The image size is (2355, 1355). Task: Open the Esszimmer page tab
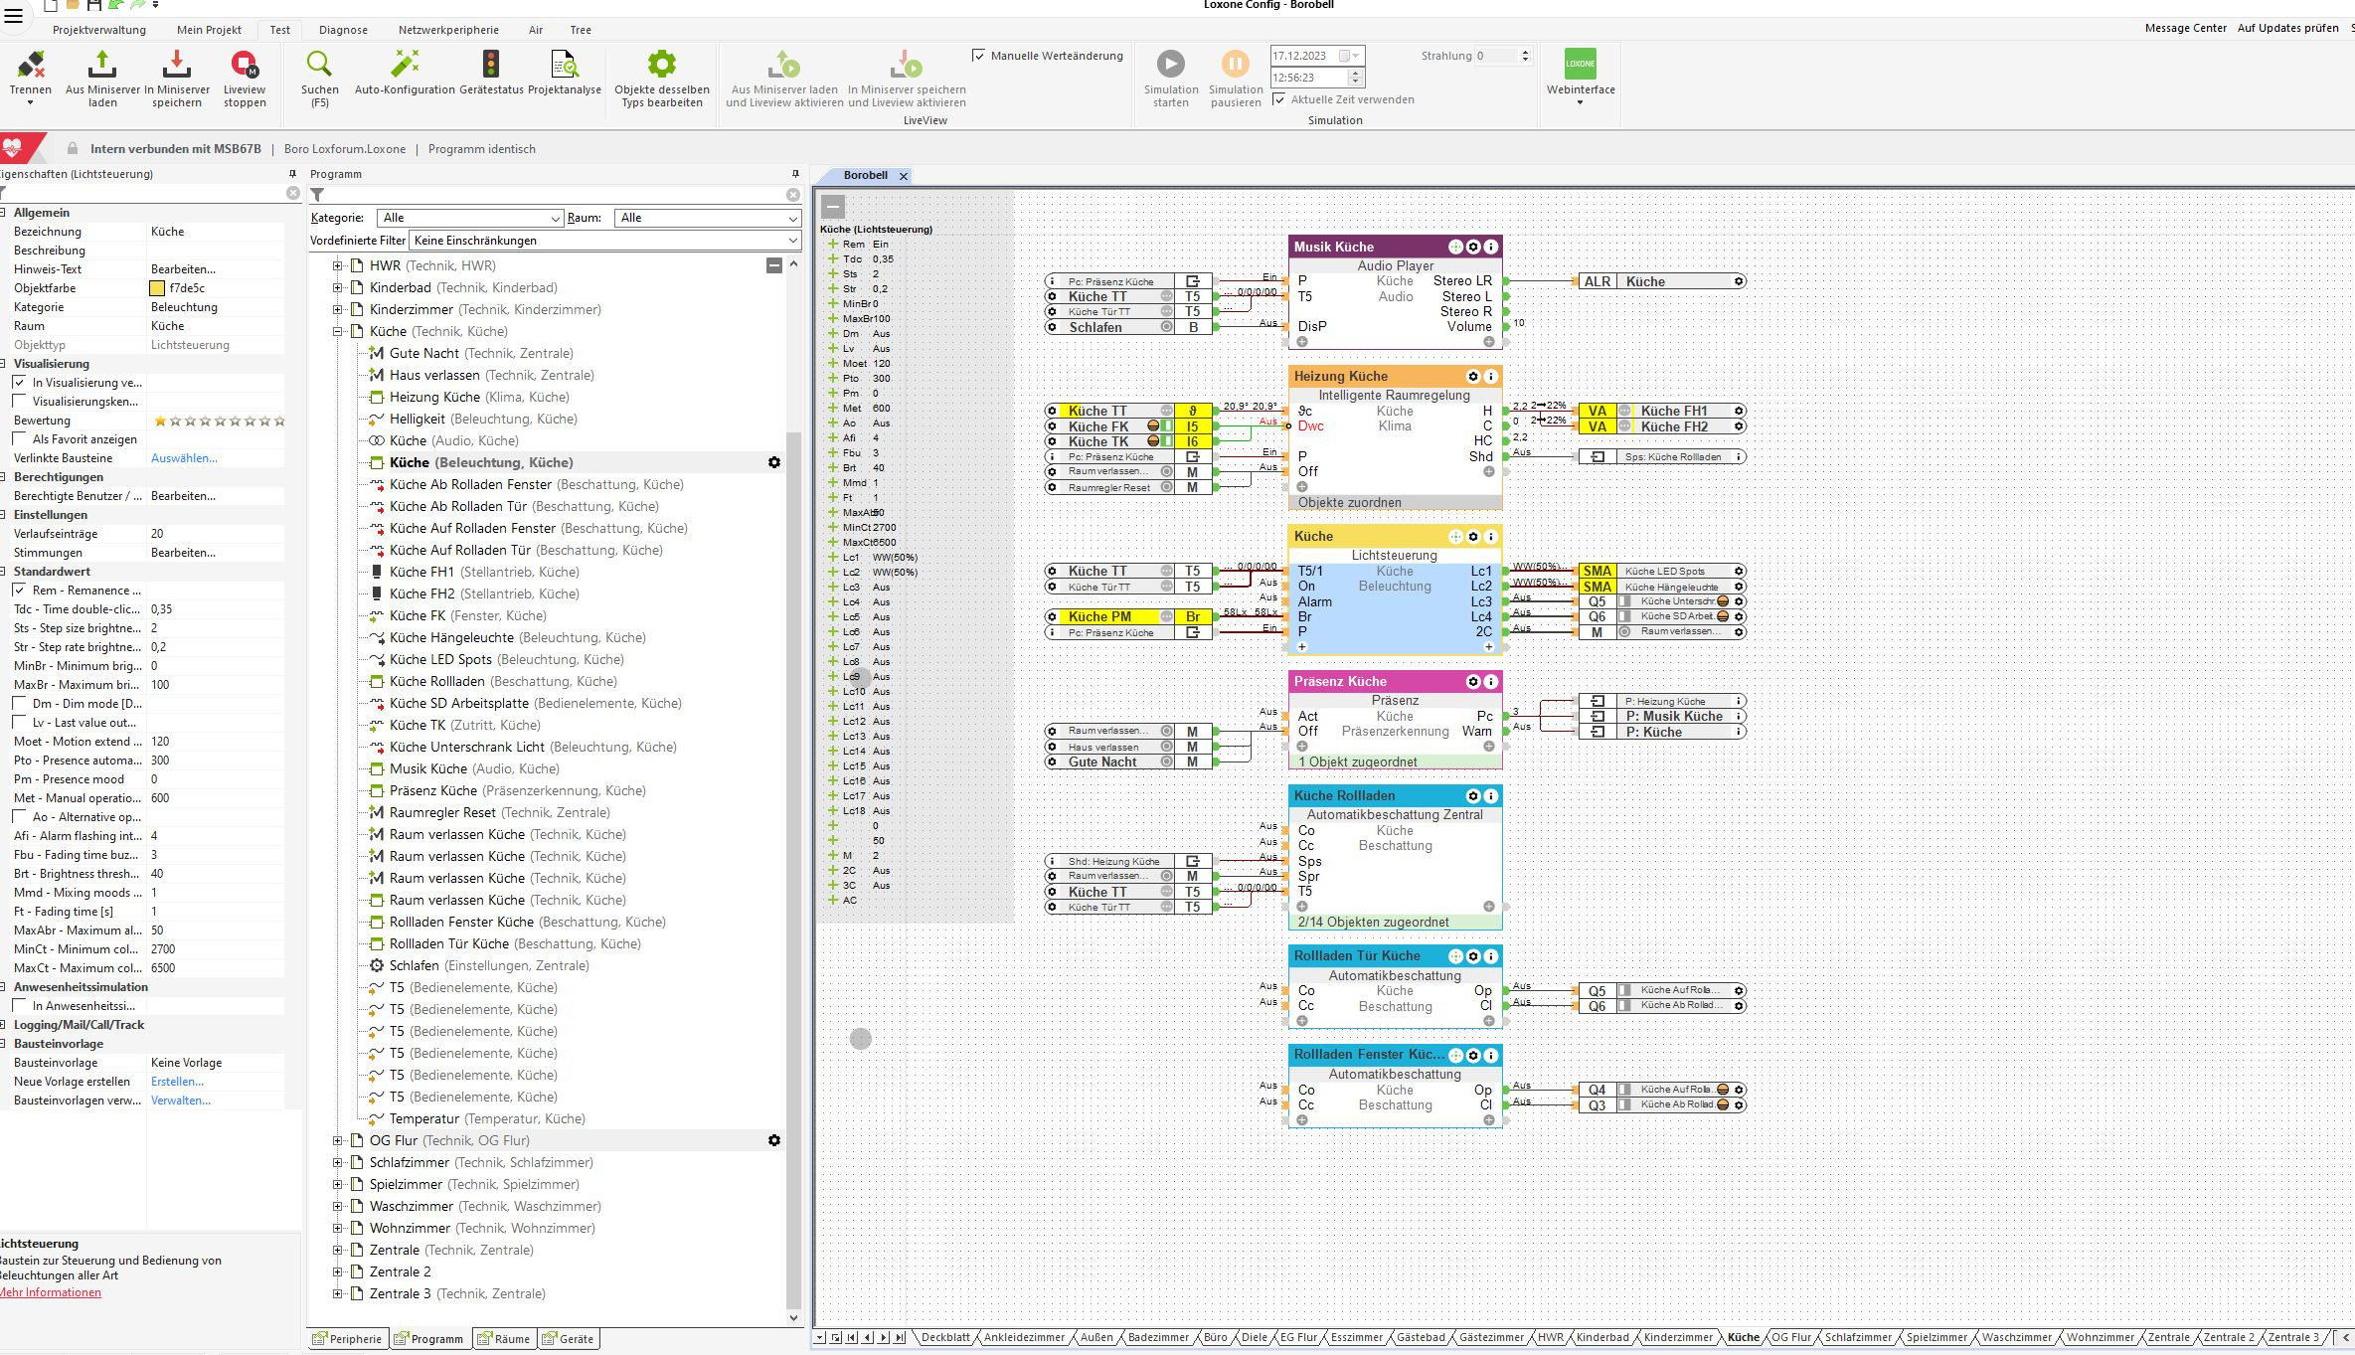click(1356, 1337)
